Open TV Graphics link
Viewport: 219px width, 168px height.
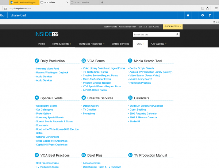(x=90, y=110)
